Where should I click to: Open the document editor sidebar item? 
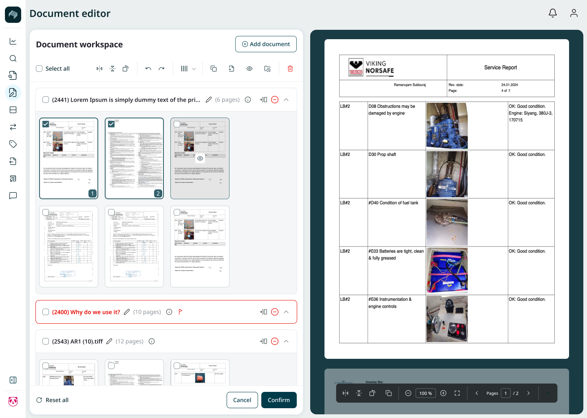click(13, 93)
